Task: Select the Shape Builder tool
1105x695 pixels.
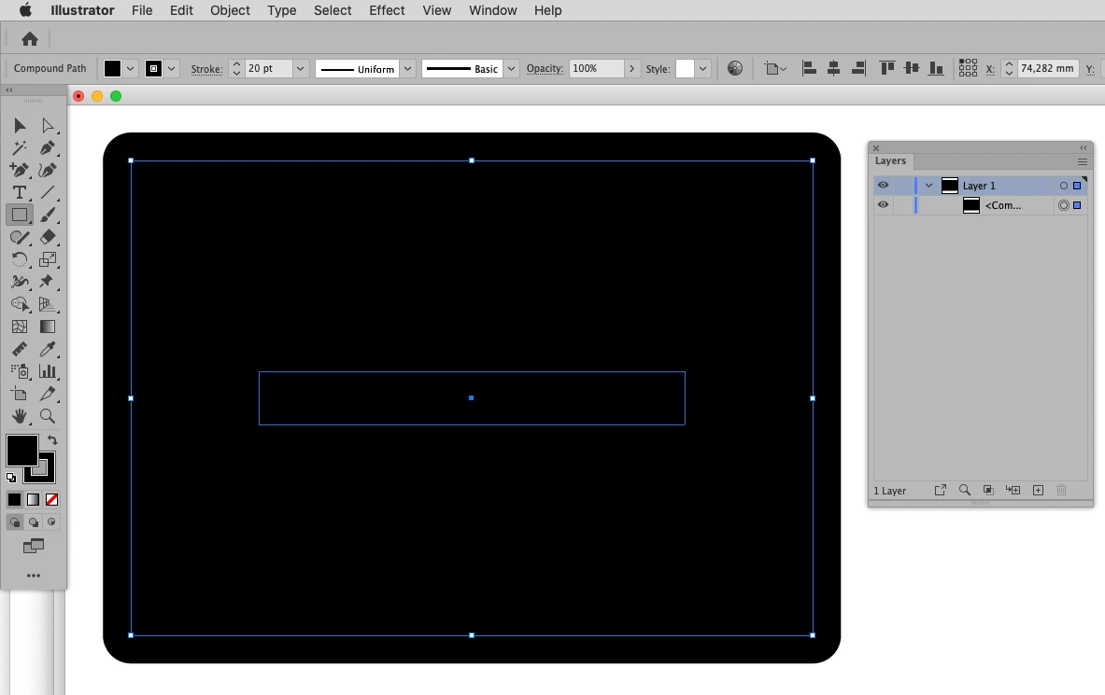Action: (x=20, y=304)
